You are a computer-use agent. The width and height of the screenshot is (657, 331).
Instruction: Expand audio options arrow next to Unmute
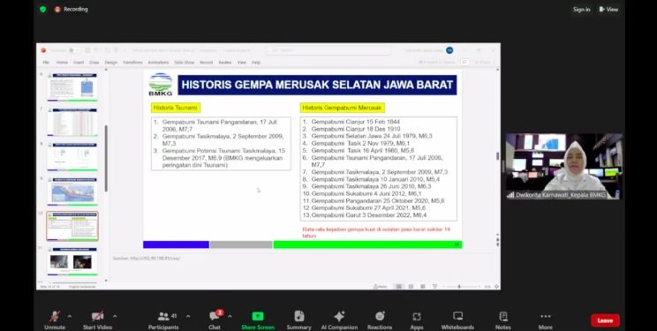[x=70, y=316]
